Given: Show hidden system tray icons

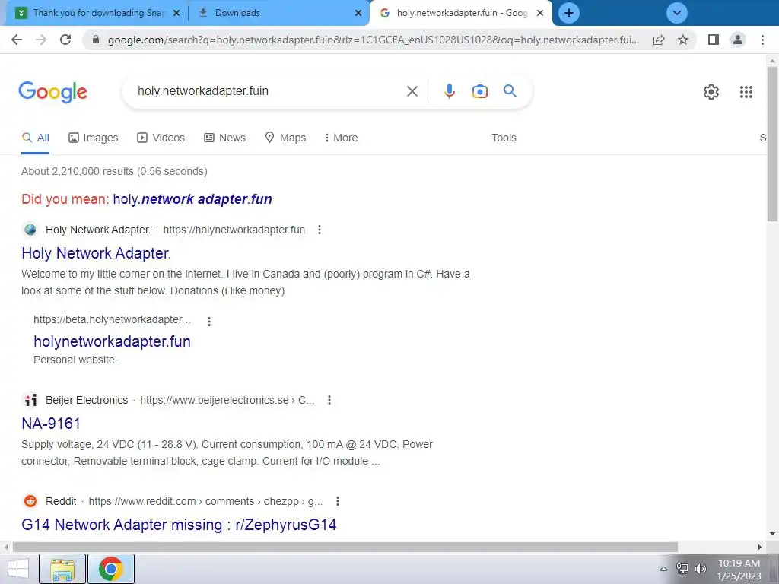Looking at the screenshot, I should tap(663, 569).
